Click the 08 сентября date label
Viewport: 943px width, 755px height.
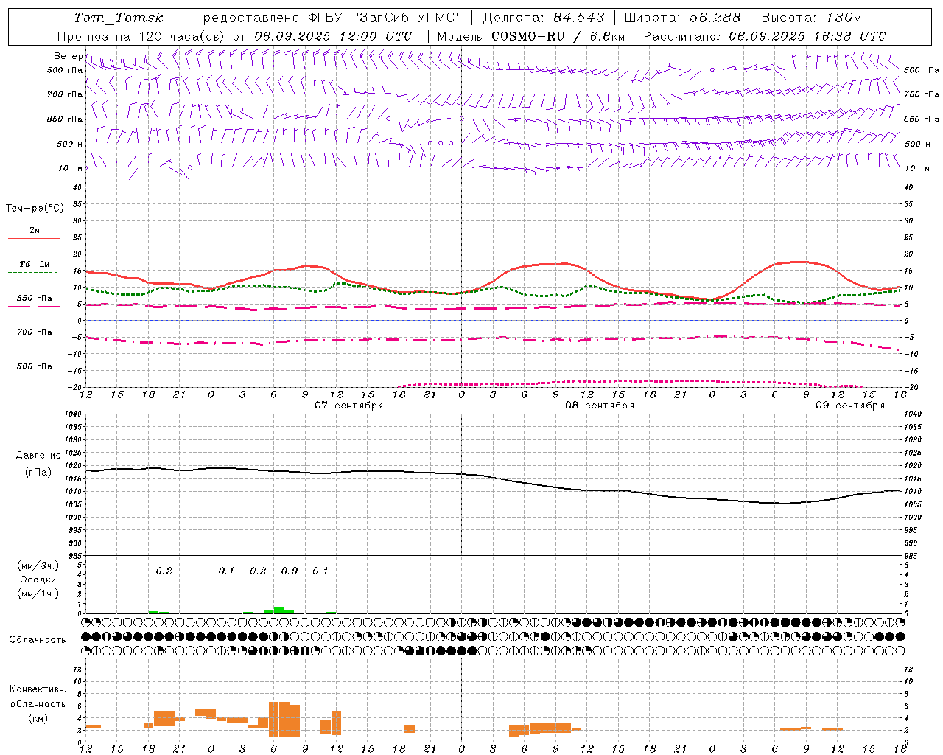pyautogui.click(x=600, y=406)
